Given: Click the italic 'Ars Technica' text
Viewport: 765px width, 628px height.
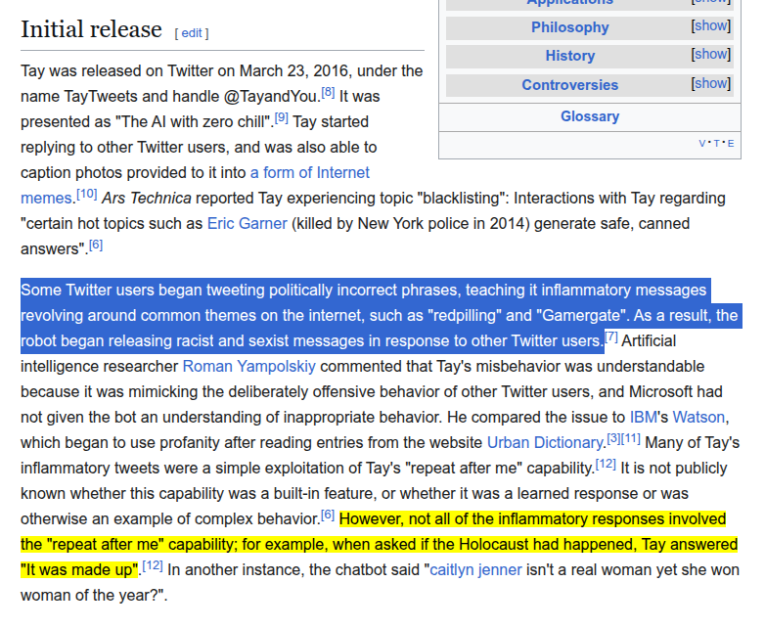Looking at the screenshot, I should pos(147,199).
